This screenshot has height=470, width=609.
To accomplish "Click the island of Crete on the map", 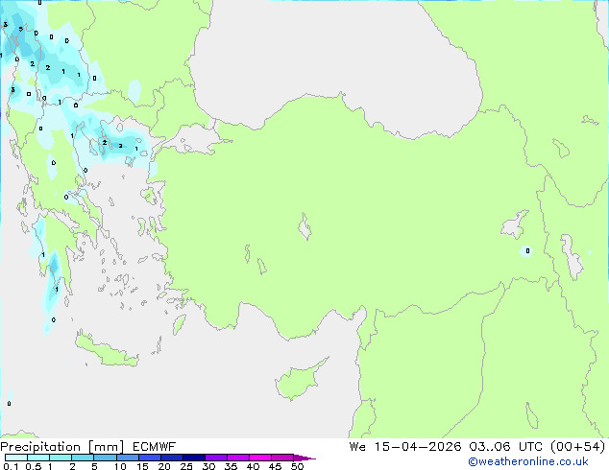I will pos(106,351).
